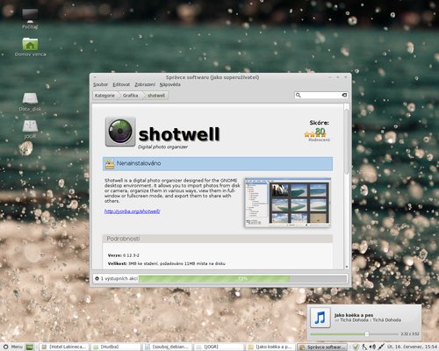Click the Nenainstalováno status bar
439x351 pixels.
218,164
